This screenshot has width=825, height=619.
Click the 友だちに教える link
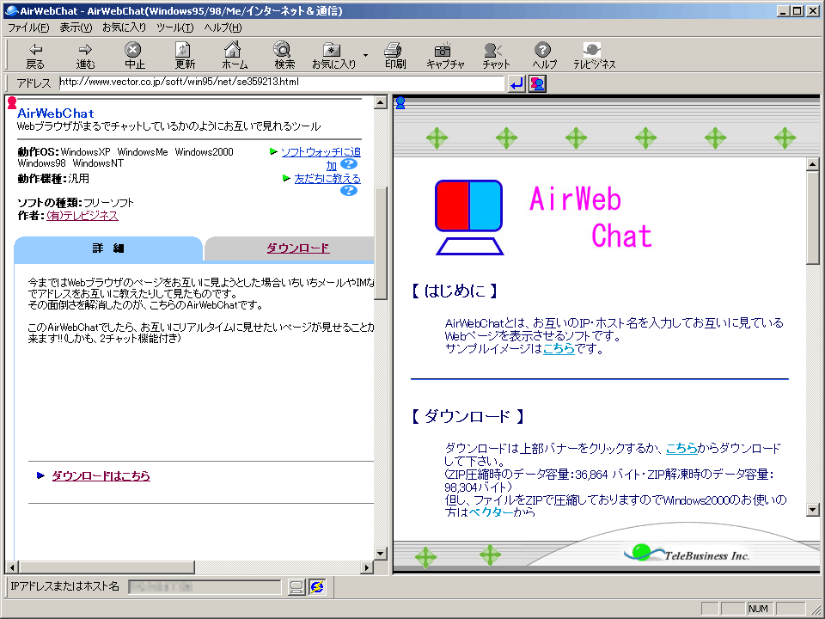pyautogui.click(x=327, y=179)
